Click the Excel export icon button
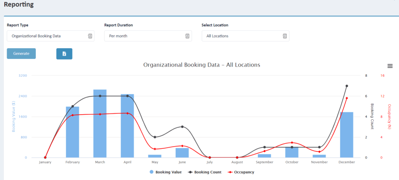399x180 pixels. (x=64, y=54)
